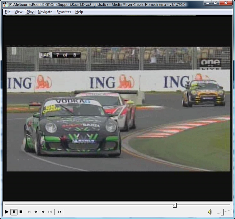This screenshot has height=219, width=235.
Task: Click the Media Player Classic title bar icon
Action: click(5, 4)
